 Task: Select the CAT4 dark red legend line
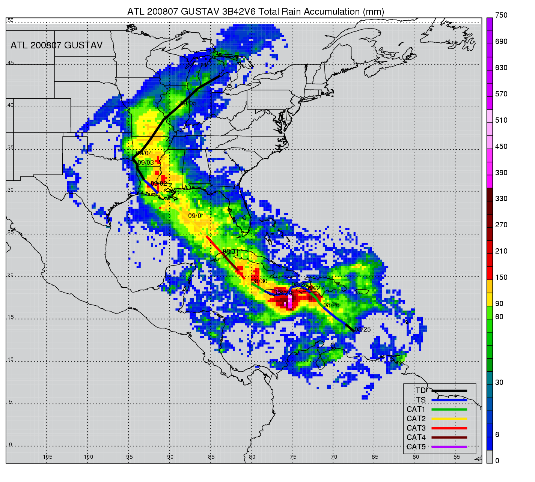pyautogui.click(x=449, y=437)
